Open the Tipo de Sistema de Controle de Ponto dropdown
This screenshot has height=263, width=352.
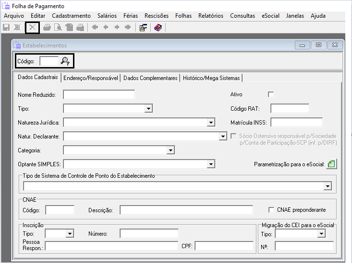328,186
